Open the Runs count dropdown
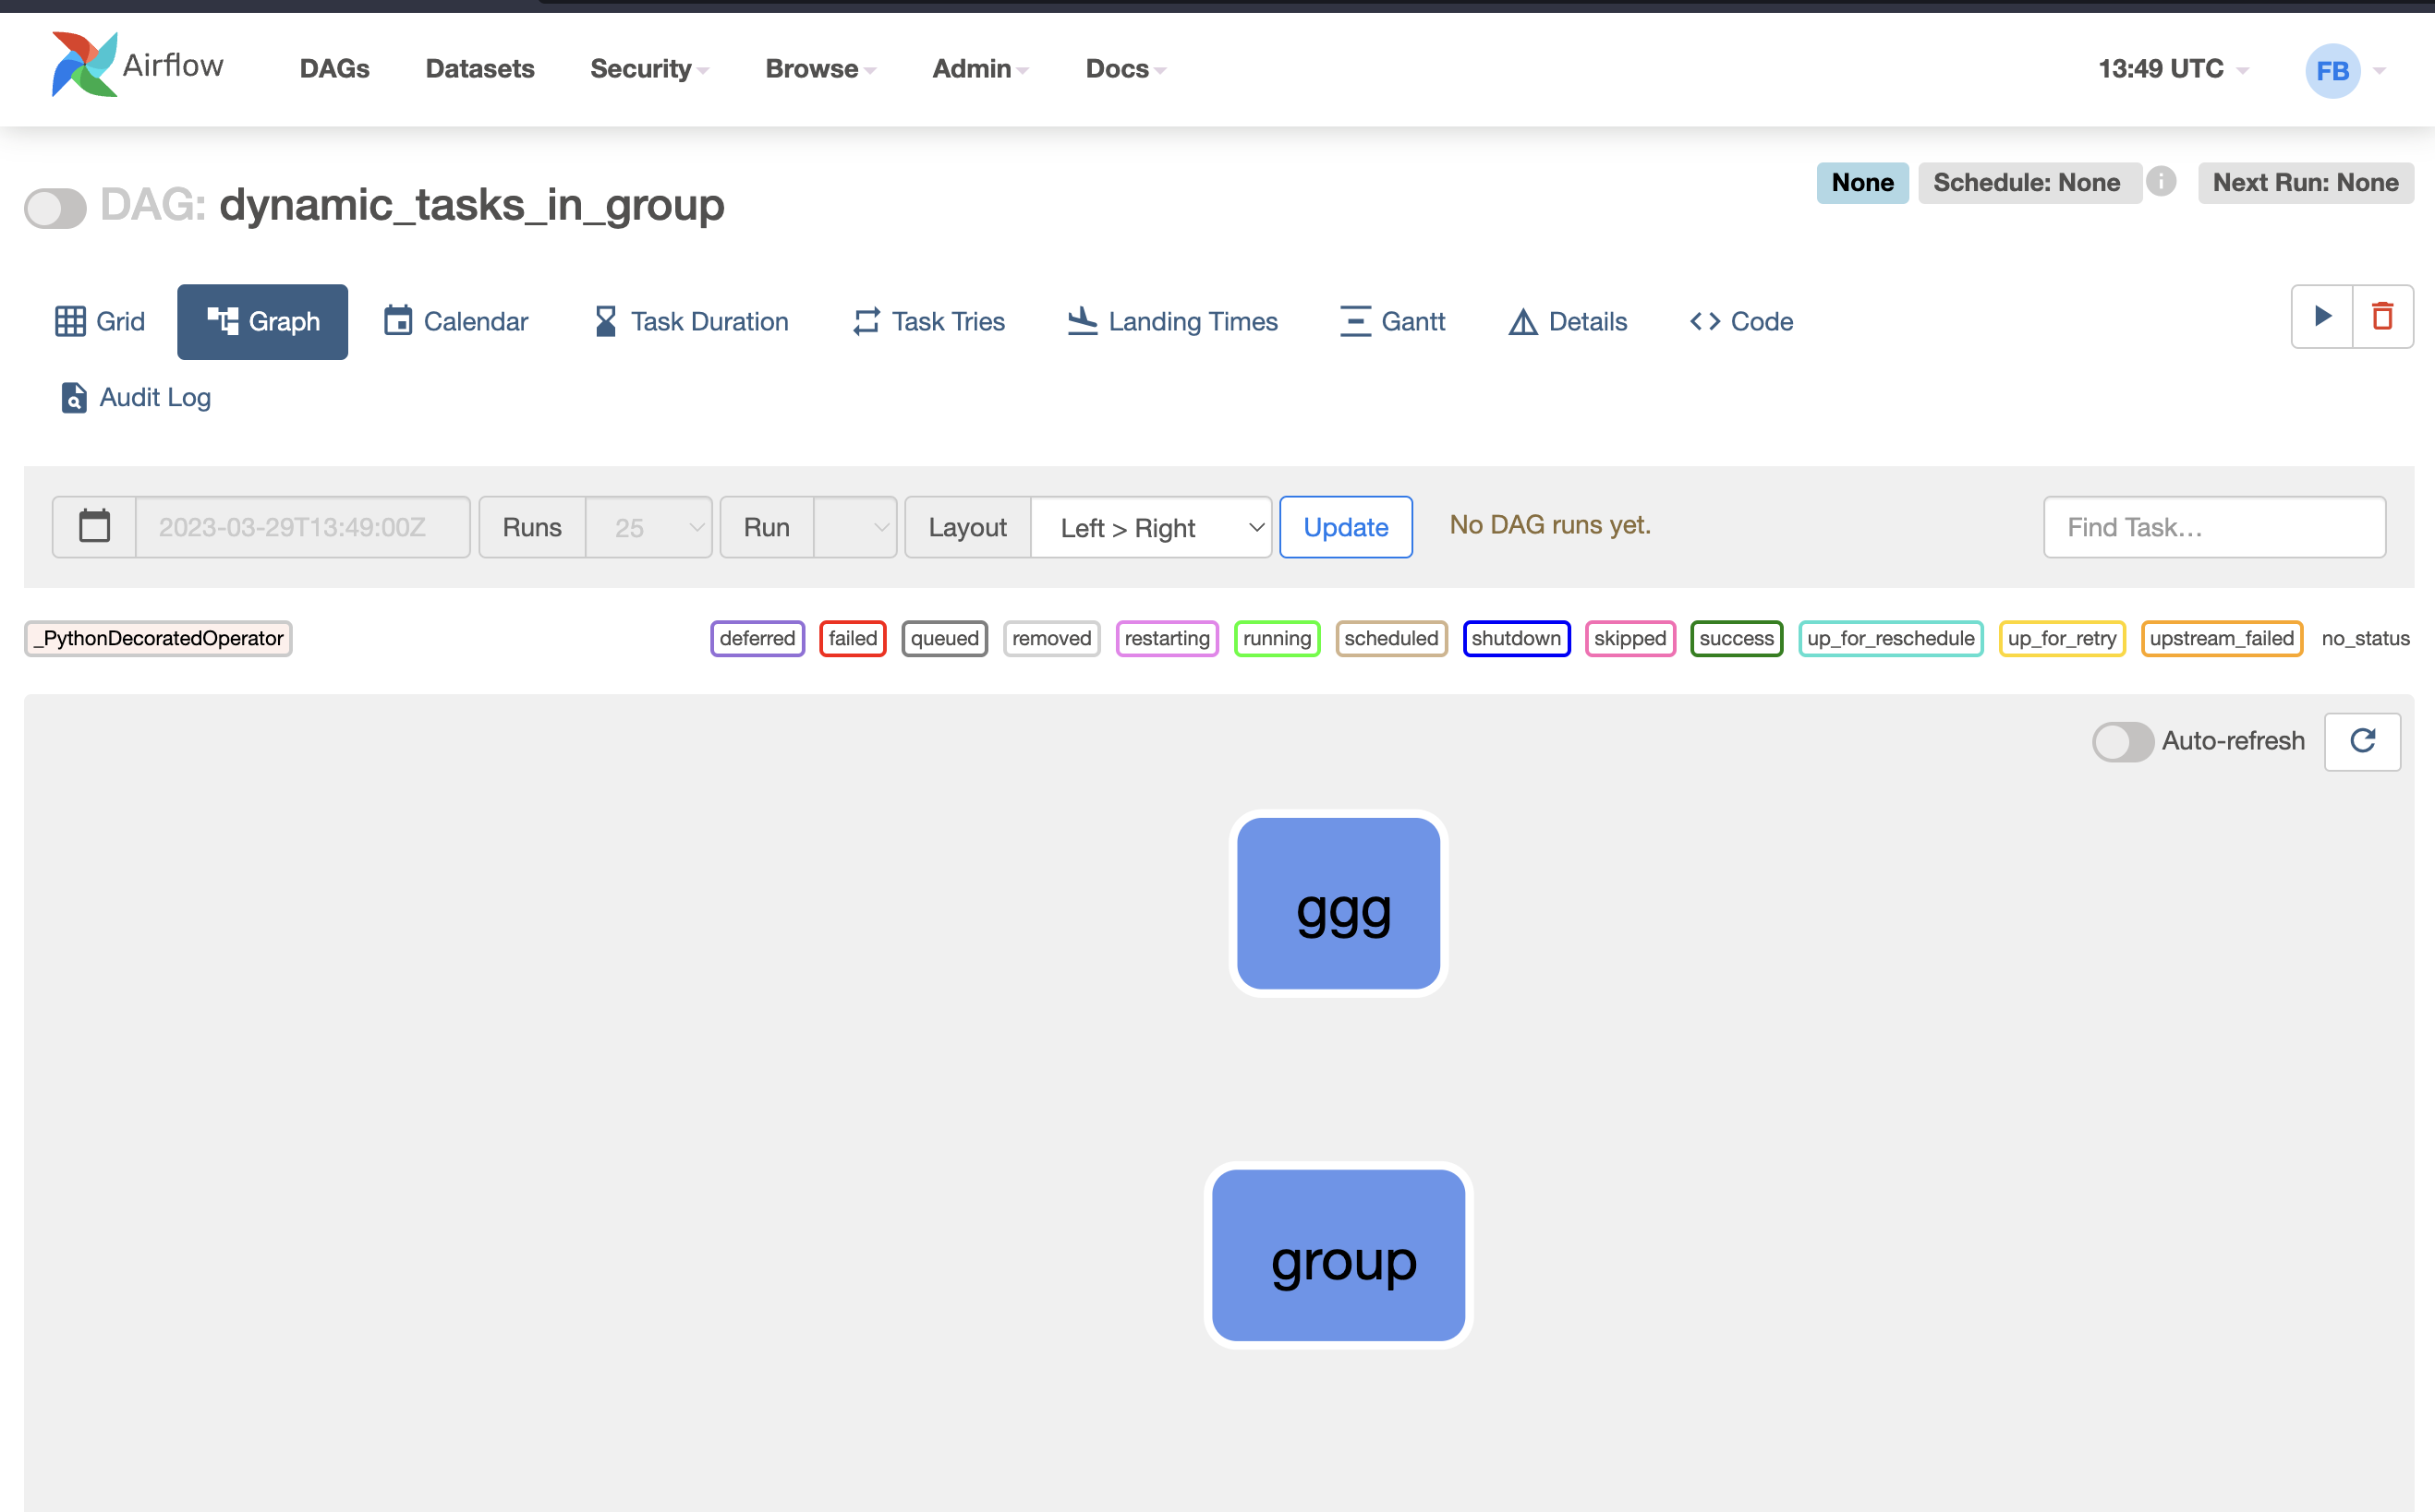The width and height of the screenshot is (2435, 1512). pyautogui.click(x=648, y=527)
